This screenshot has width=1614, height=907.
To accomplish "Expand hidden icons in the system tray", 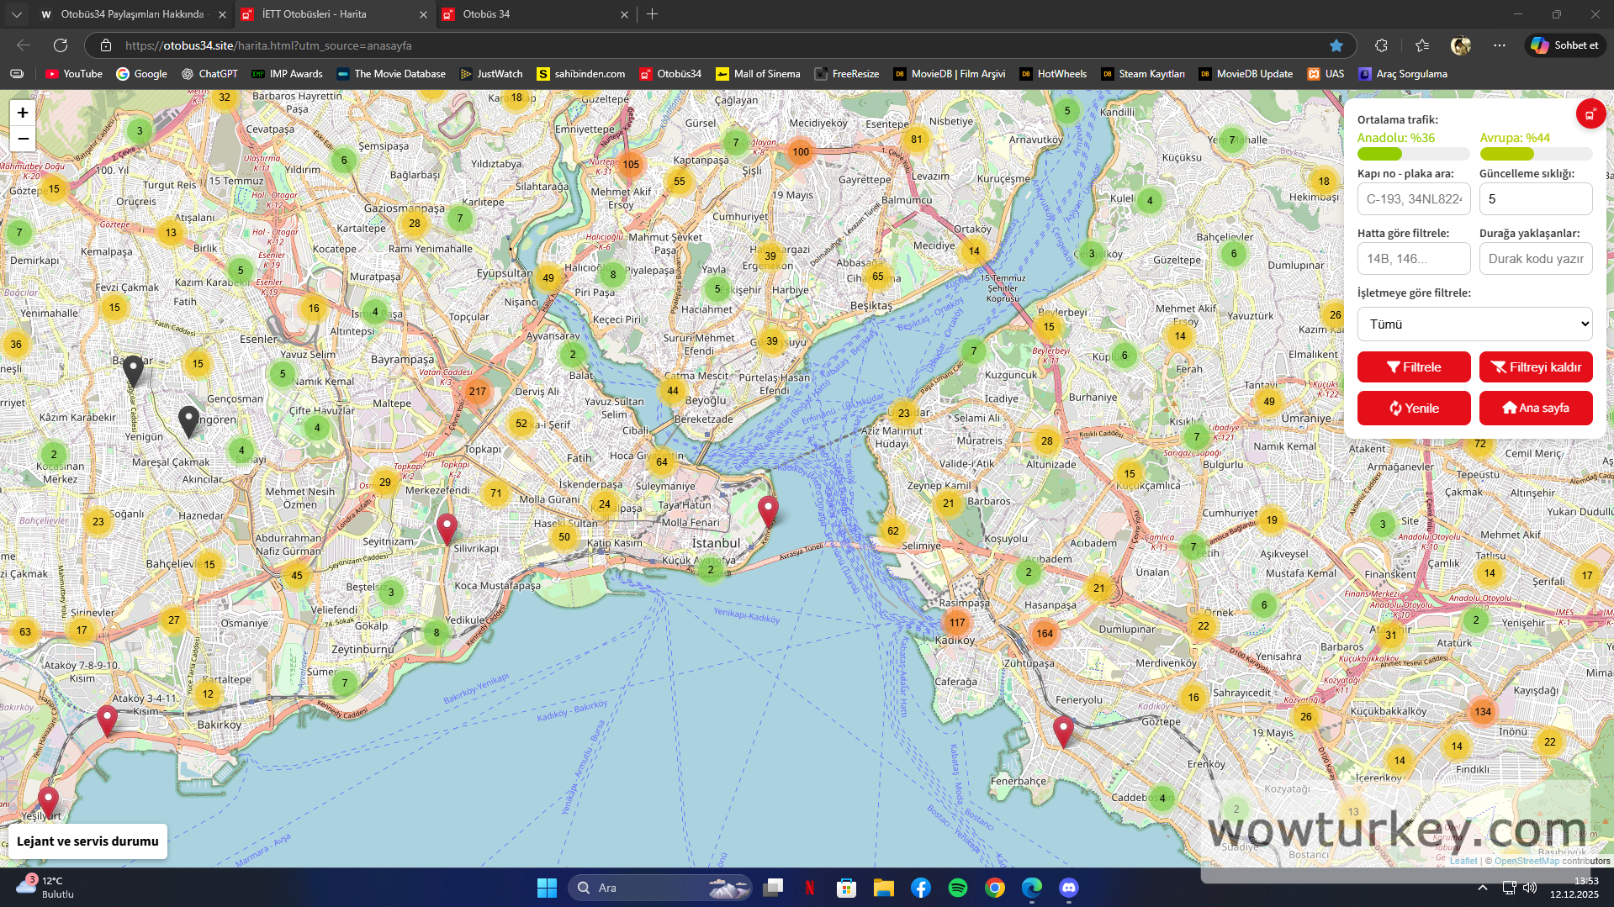I will [x=1481, y=888].
